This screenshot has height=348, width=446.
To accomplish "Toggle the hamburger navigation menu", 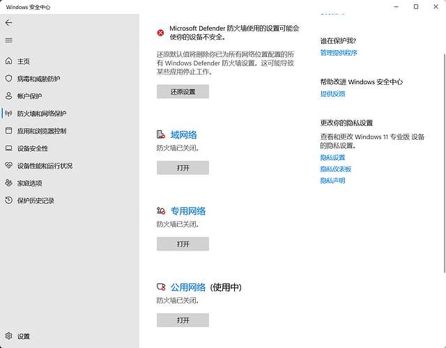I will (9, 40).
